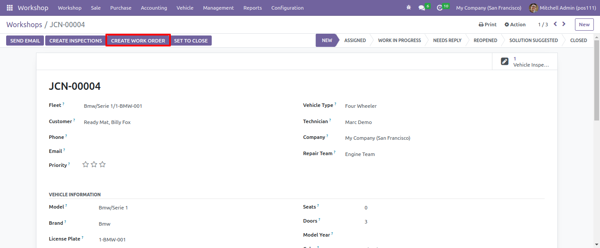Open the apps grid menu icon
This screenshot has width=600, height=248.
click(x=10, y=8)
